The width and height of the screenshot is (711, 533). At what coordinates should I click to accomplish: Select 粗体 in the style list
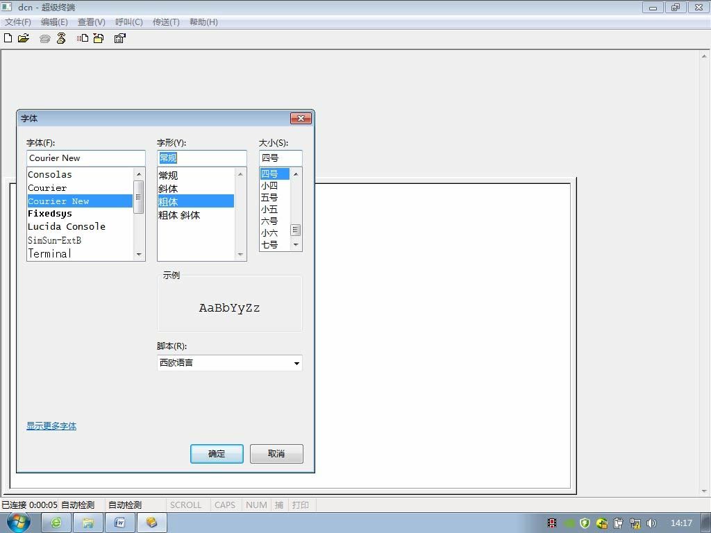tap(196, 201)
